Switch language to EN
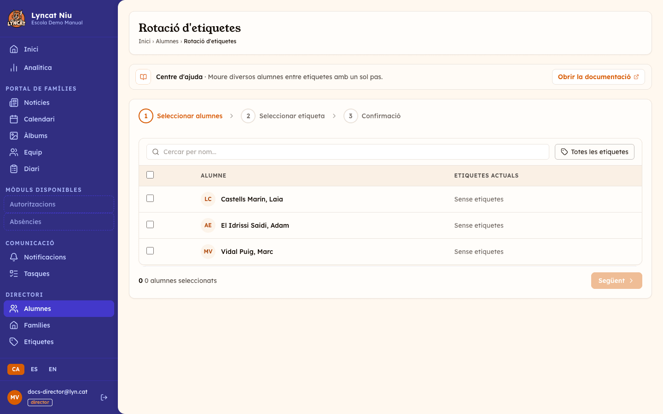 point(52,369)
